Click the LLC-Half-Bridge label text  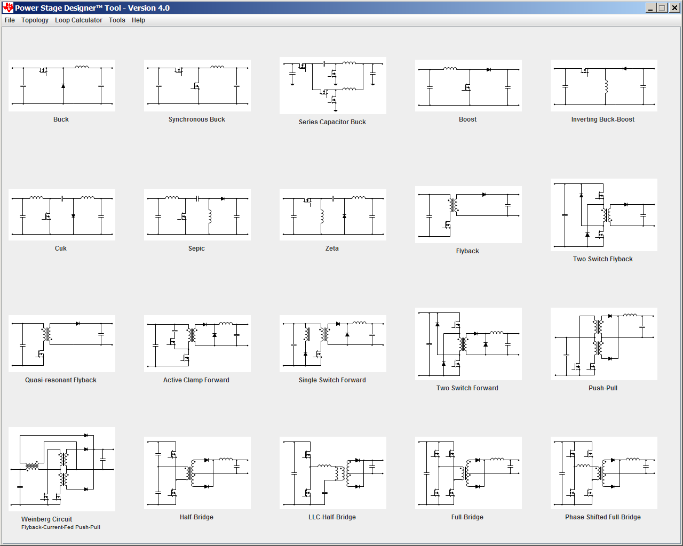332,517
